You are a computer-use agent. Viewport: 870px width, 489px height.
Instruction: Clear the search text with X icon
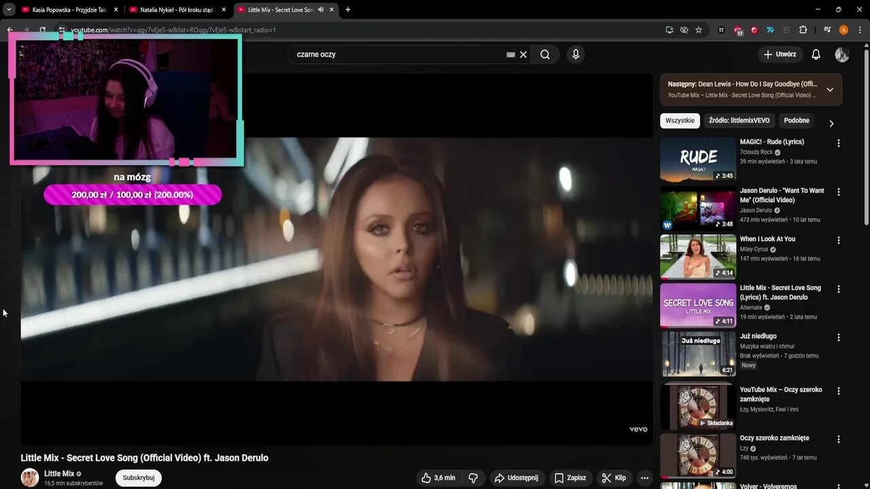523,54
